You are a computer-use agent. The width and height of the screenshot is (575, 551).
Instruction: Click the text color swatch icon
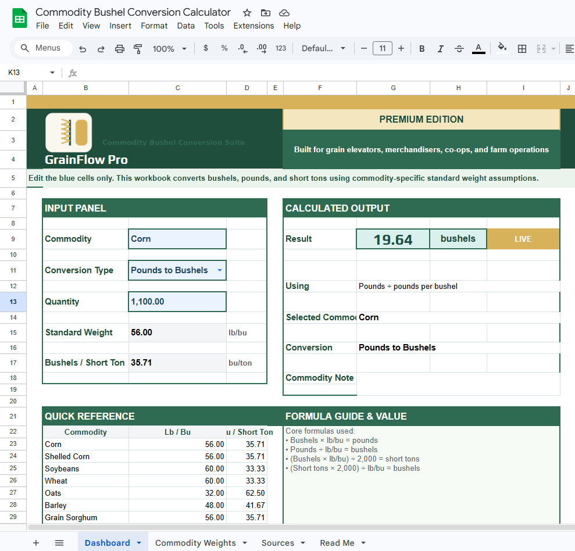[x=478, y=49]
